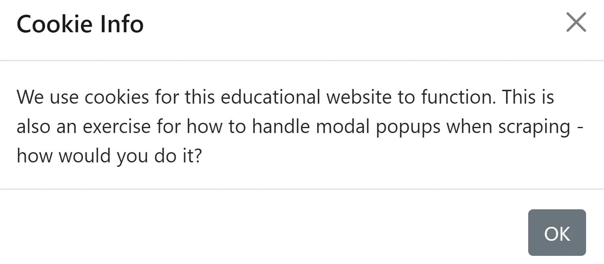Click the word "We" starting the message
604x264 pixels.
tap(30, 98)
